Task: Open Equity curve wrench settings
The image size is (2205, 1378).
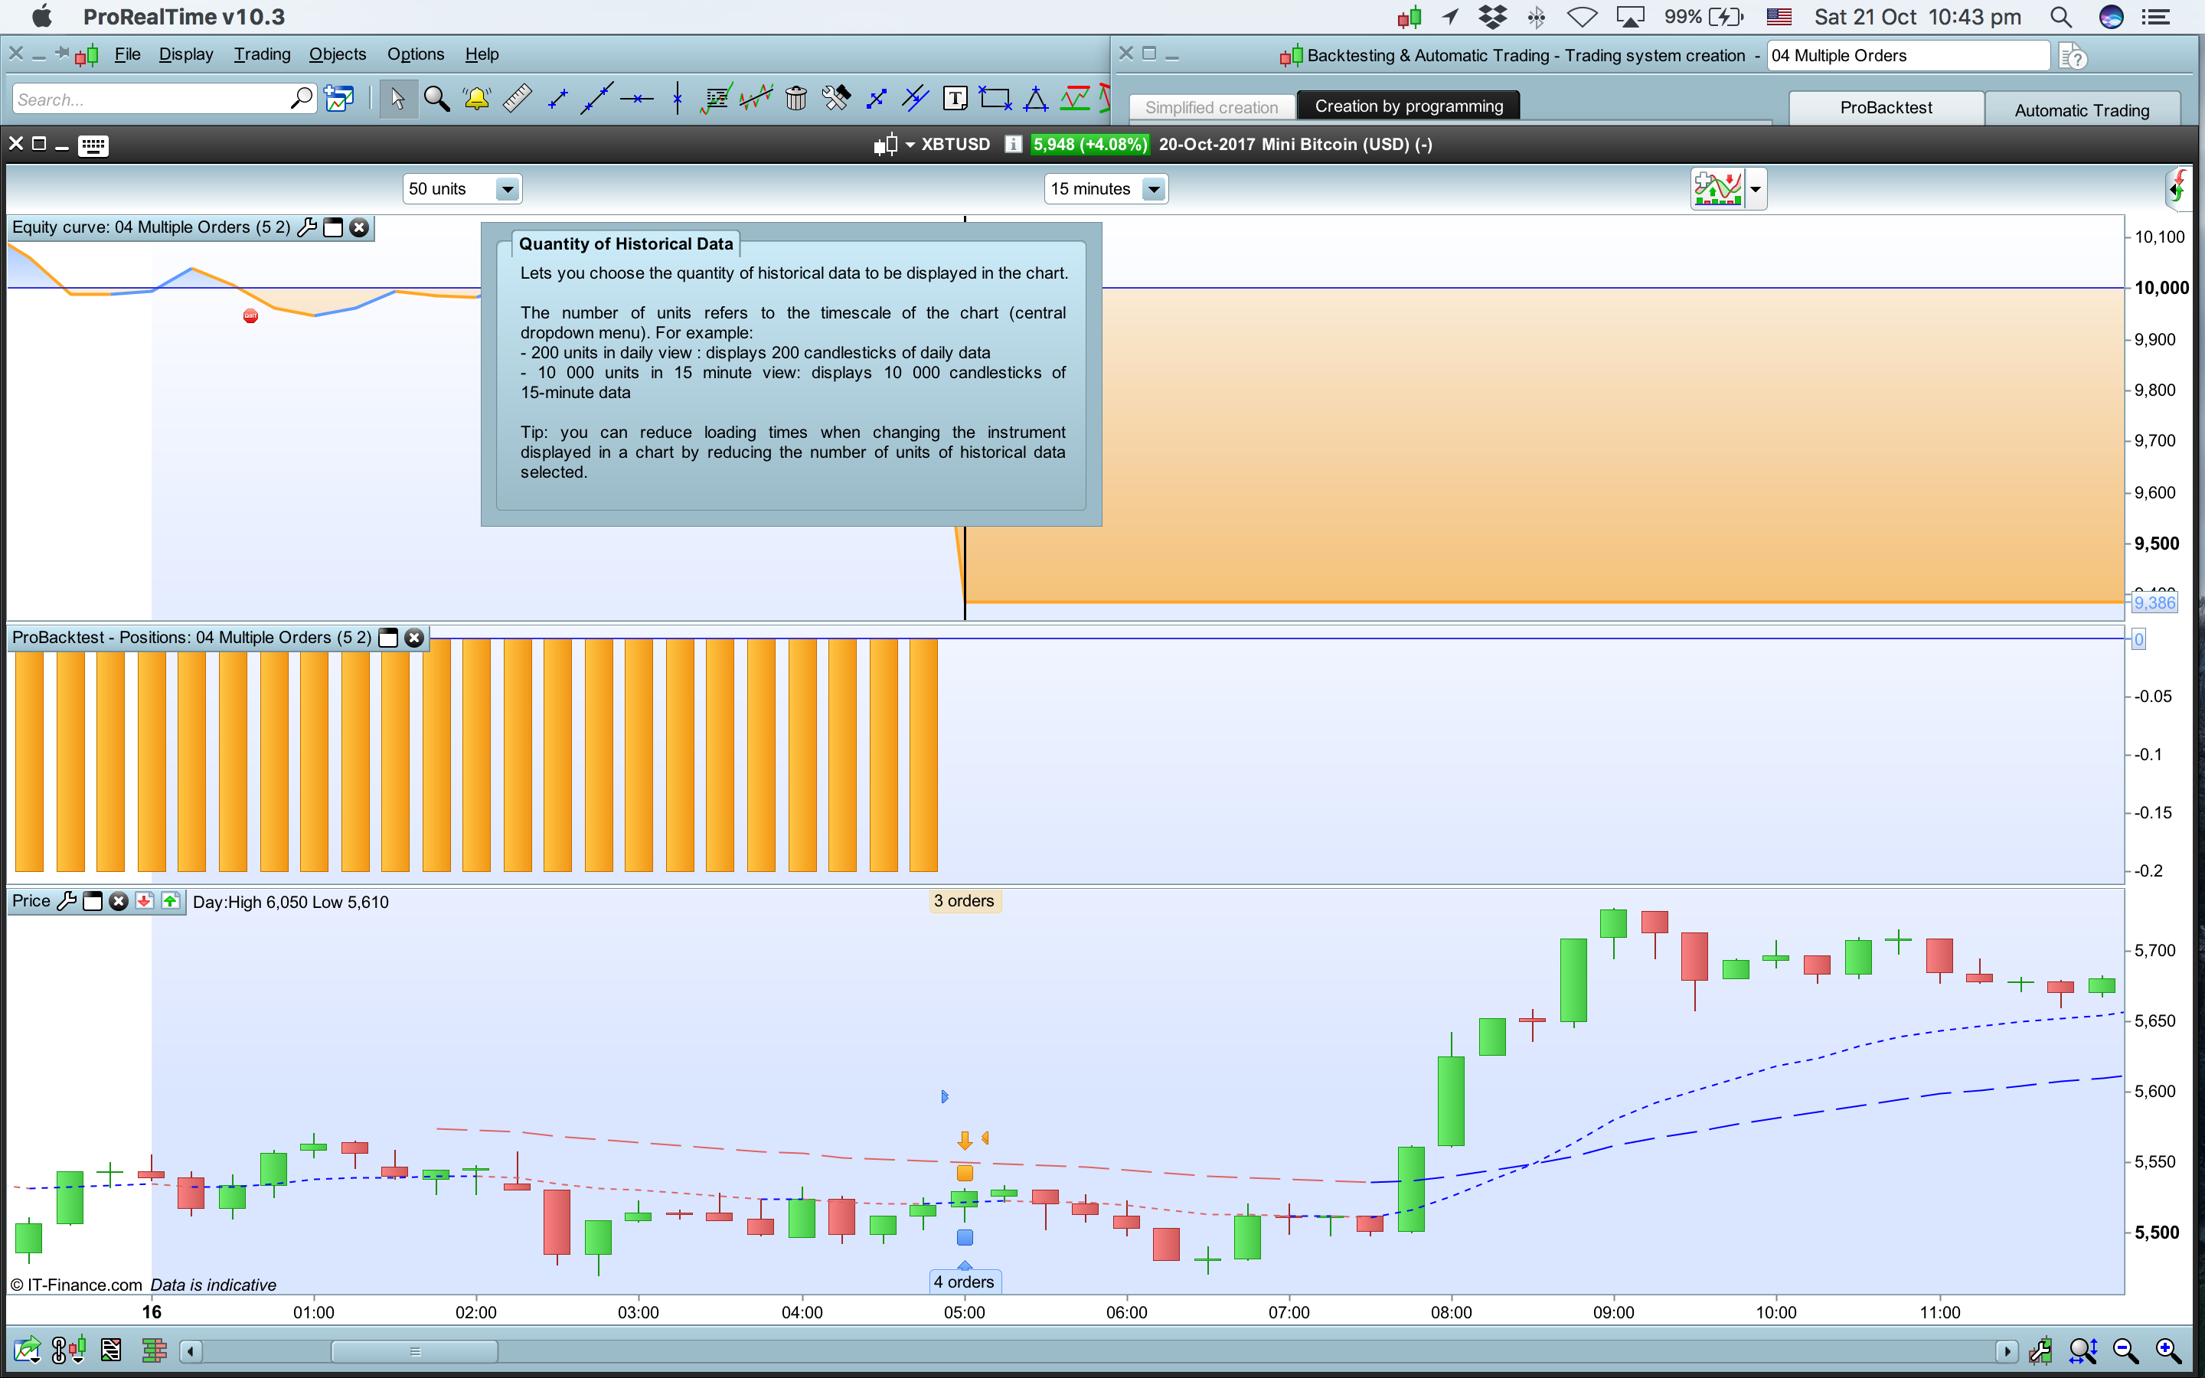Action: 307,228
